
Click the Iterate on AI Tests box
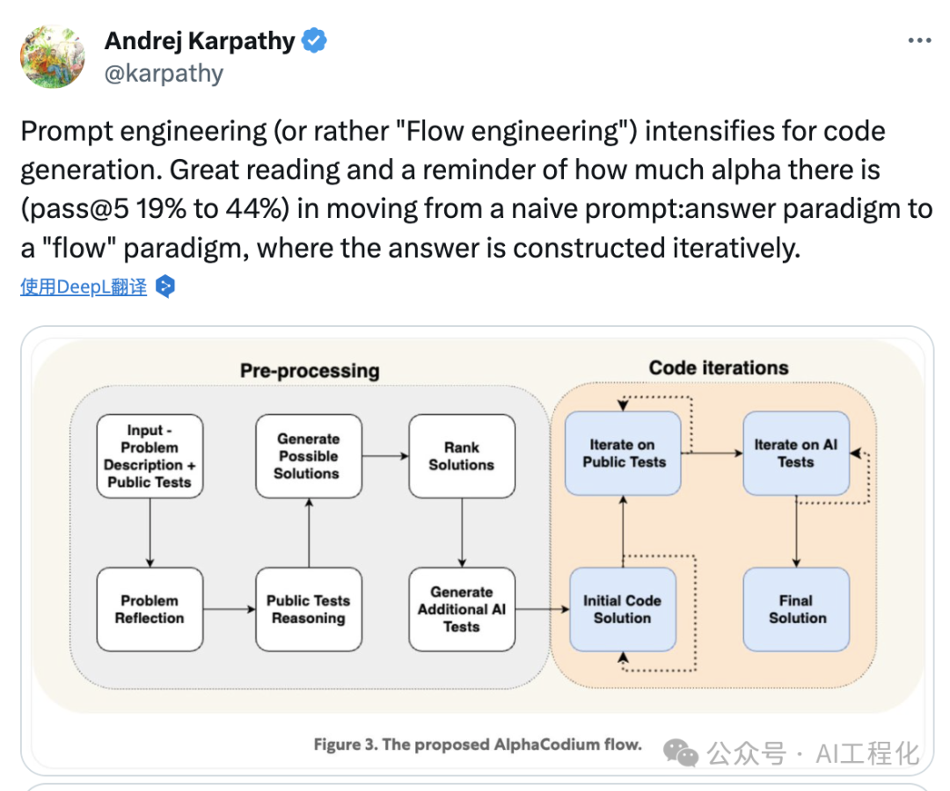click(796, 454)
